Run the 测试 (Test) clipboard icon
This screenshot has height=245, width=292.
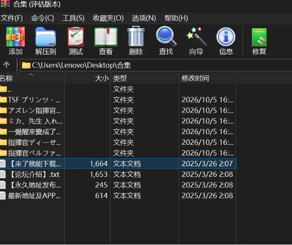click(76, 37)
